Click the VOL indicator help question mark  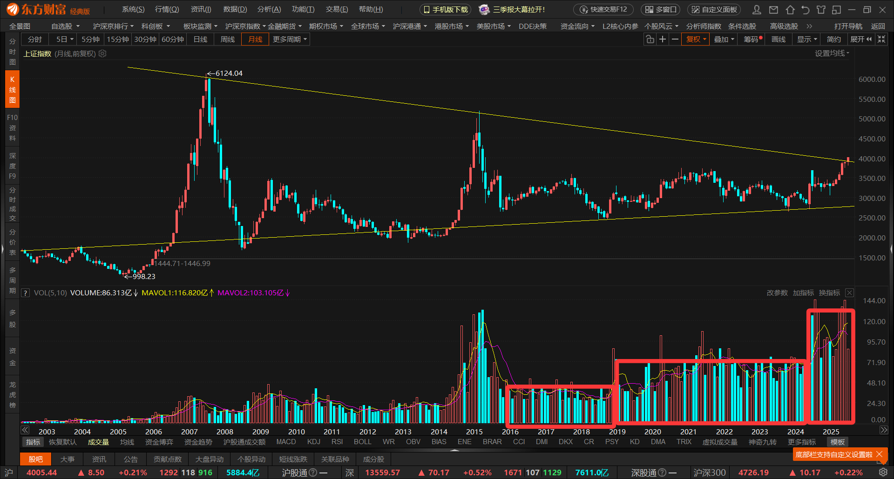point(26,293)
